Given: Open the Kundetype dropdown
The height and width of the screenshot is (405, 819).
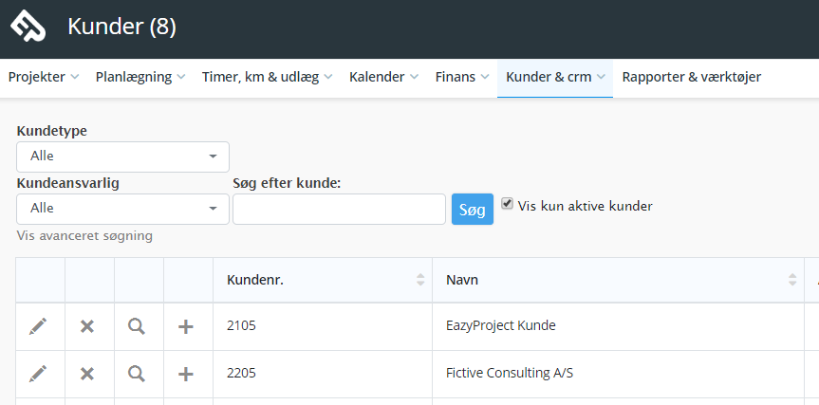Looking at the screenshot, I should [x=122, y=156].
